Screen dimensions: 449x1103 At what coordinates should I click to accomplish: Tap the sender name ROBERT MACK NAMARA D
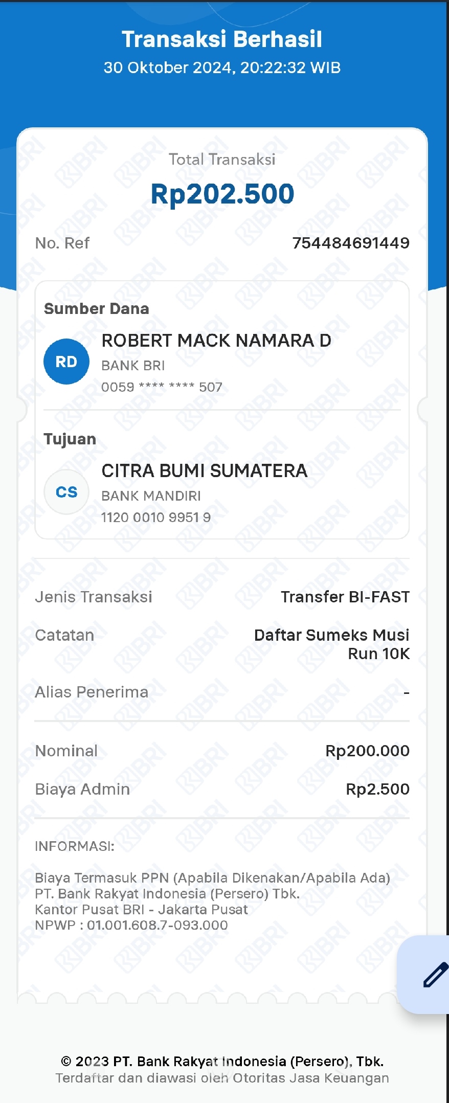click(x=216, y=341)
